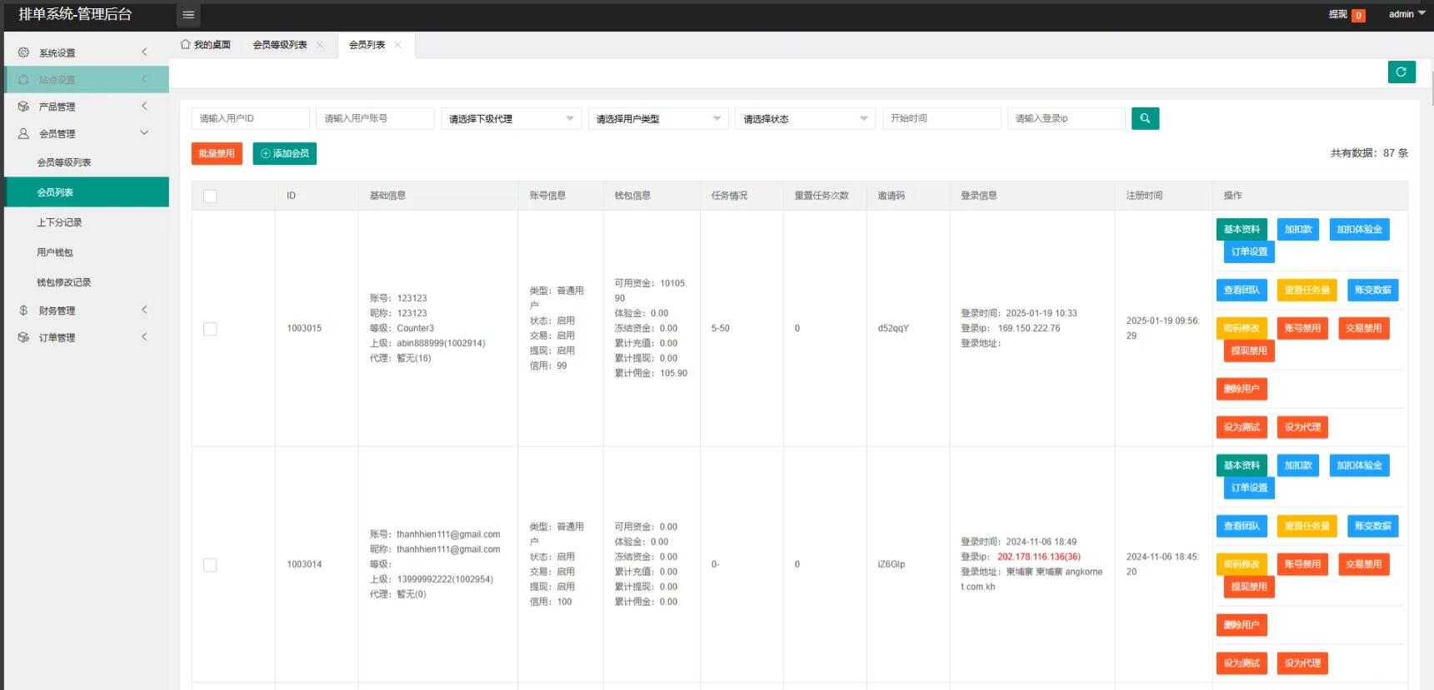Click the 请输入用户ID input field
This screenshot has height=690, width=1434.
point(250,119)
